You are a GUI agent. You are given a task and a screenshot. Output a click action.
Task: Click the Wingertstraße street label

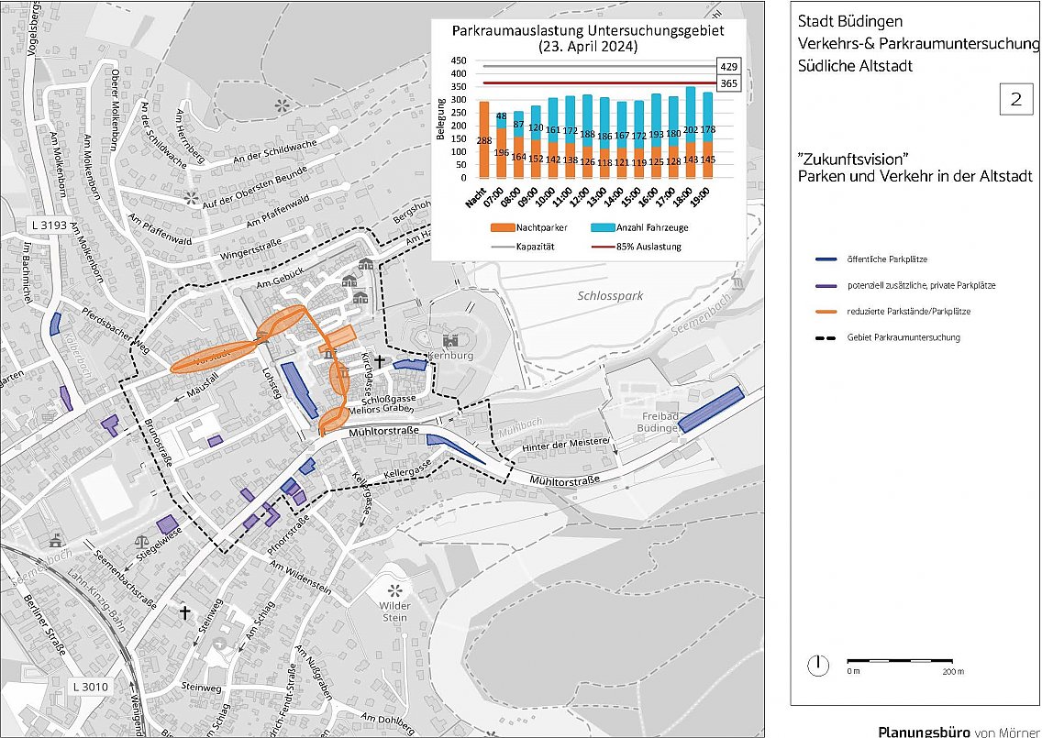[249, 249]
